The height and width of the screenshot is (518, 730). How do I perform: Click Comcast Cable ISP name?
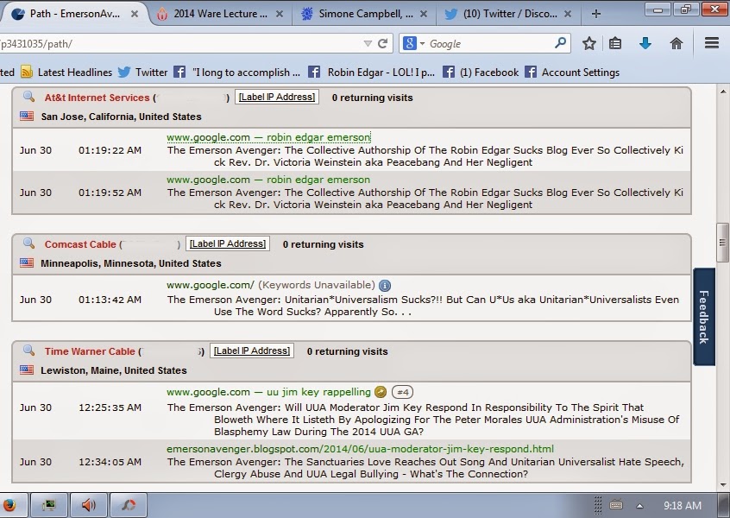[x=80, y=244]
